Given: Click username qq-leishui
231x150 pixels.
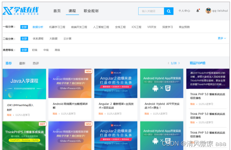Looking at the screenshot, I should [220, 11].
